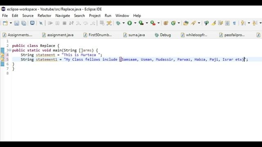This screenshot has height=147, width=262.
Task: Click the Step Return icon
Action: click(93, 23)
